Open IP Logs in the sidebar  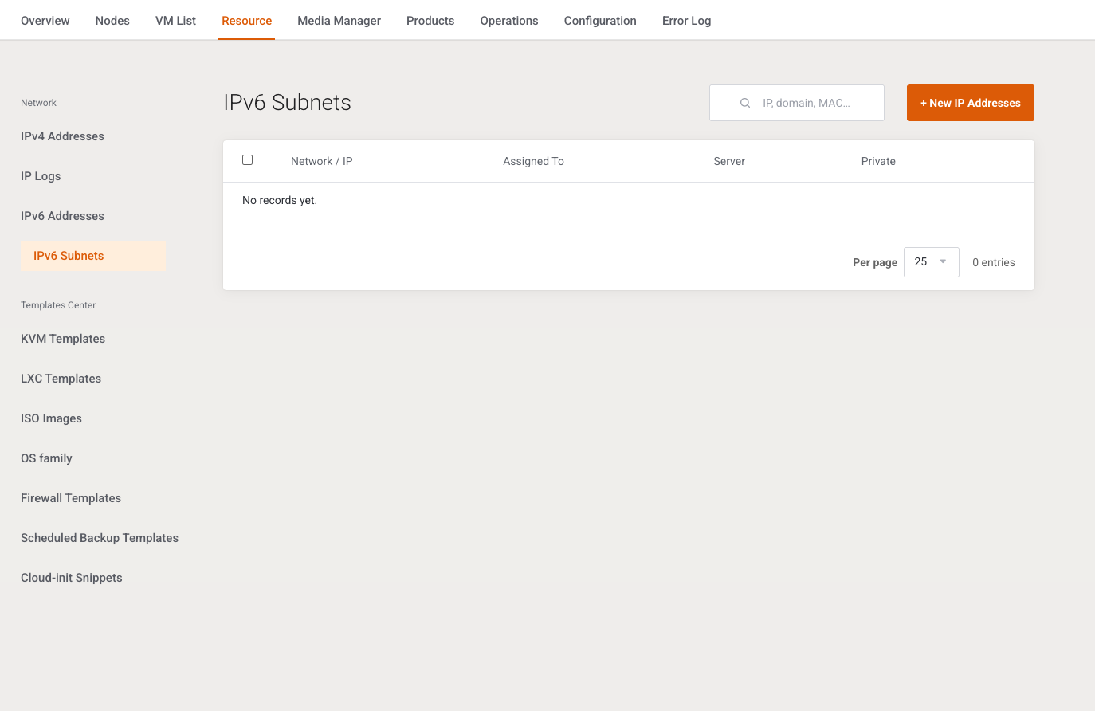[x=41, y=176]
